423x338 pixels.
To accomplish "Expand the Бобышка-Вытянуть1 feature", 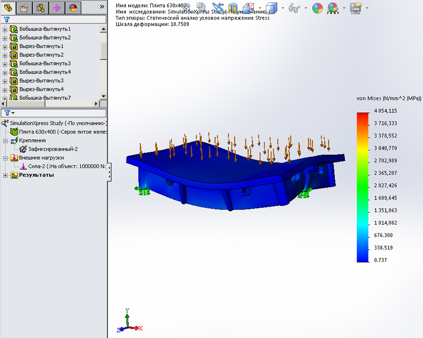I will pyautogui.click(x=5, y=30).
